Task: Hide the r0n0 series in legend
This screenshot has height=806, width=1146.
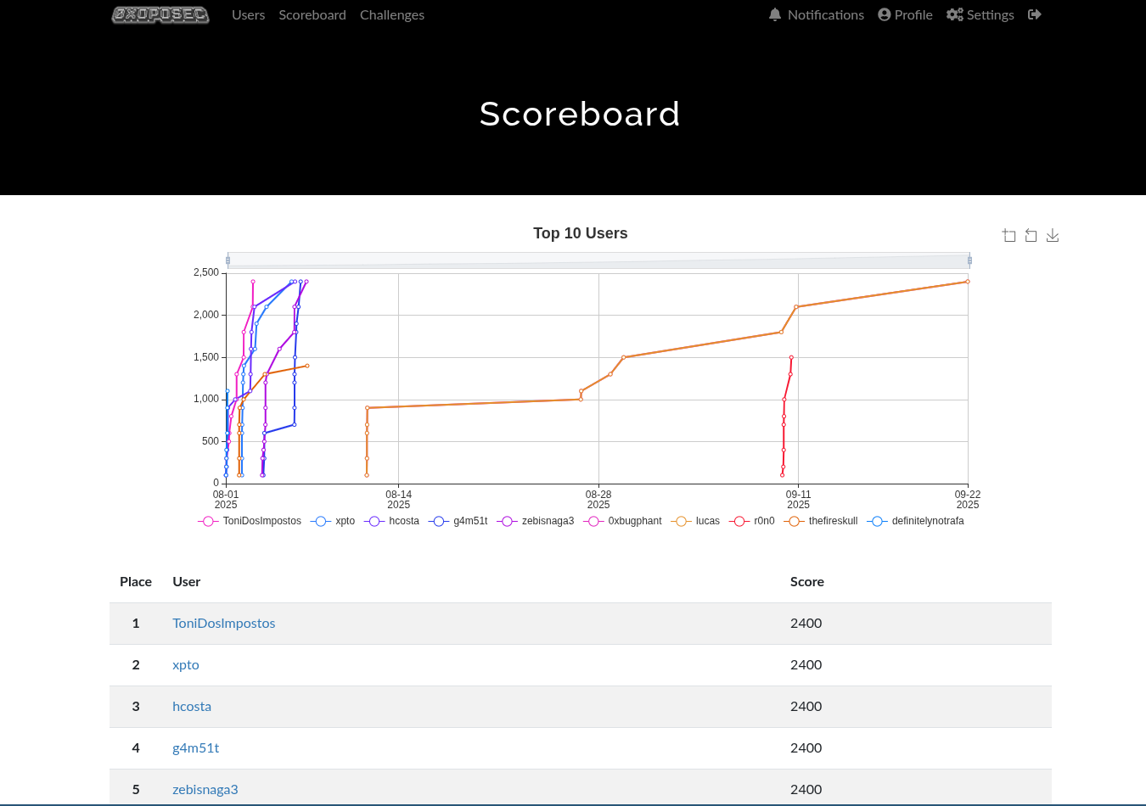Action: coord(752,521)
